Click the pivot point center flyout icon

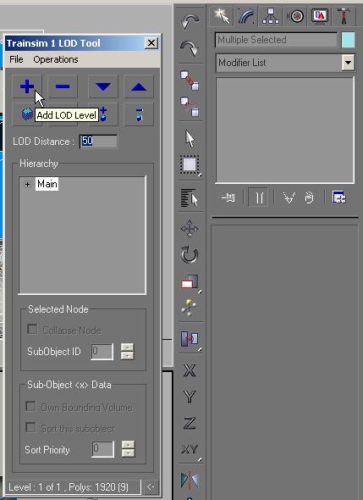tap(190, 339)
